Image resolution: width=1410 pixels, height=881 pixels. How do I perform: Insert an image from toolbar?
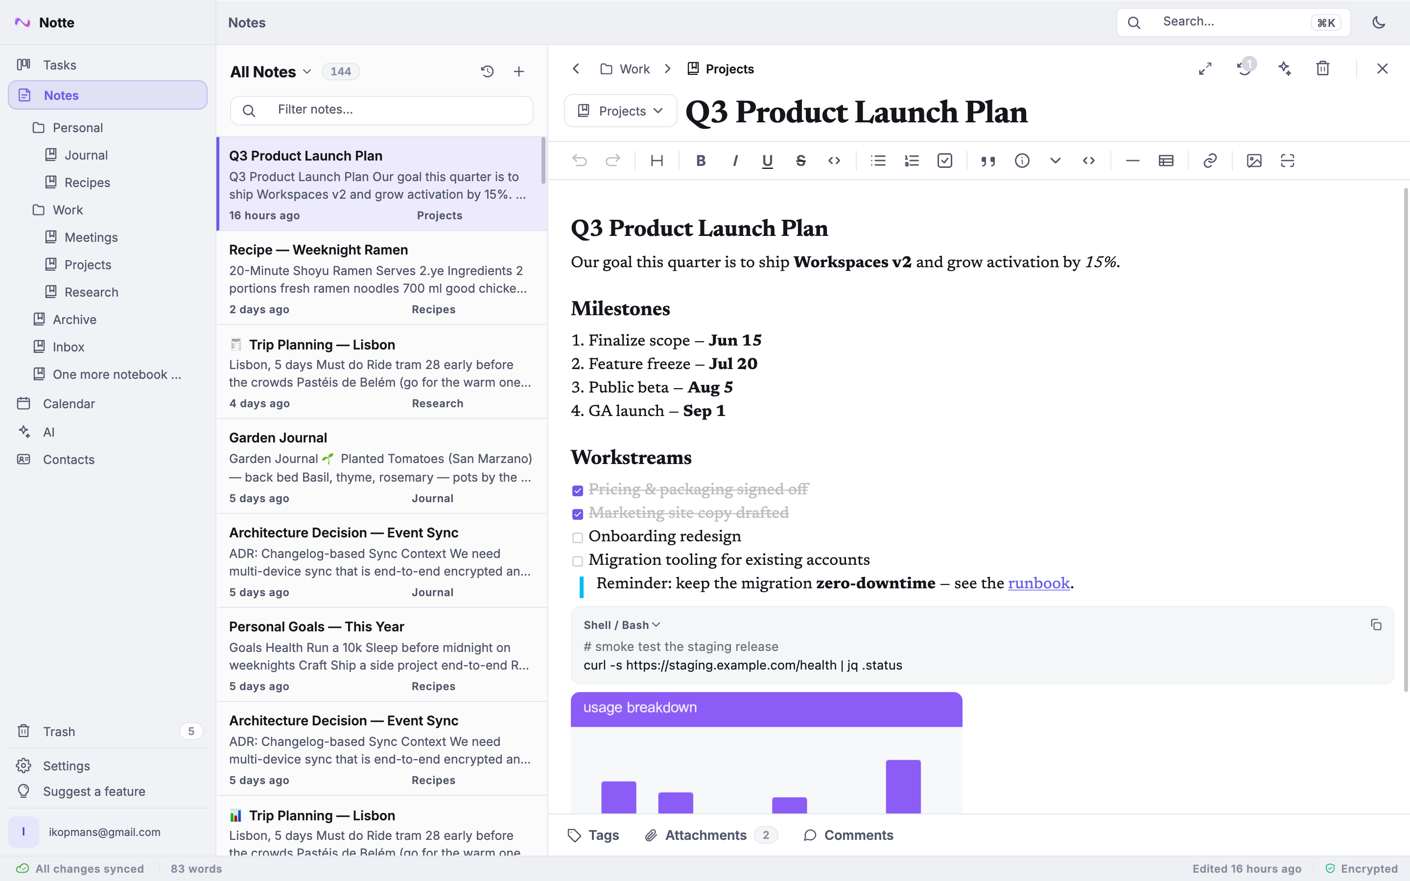click(1254, 160)
